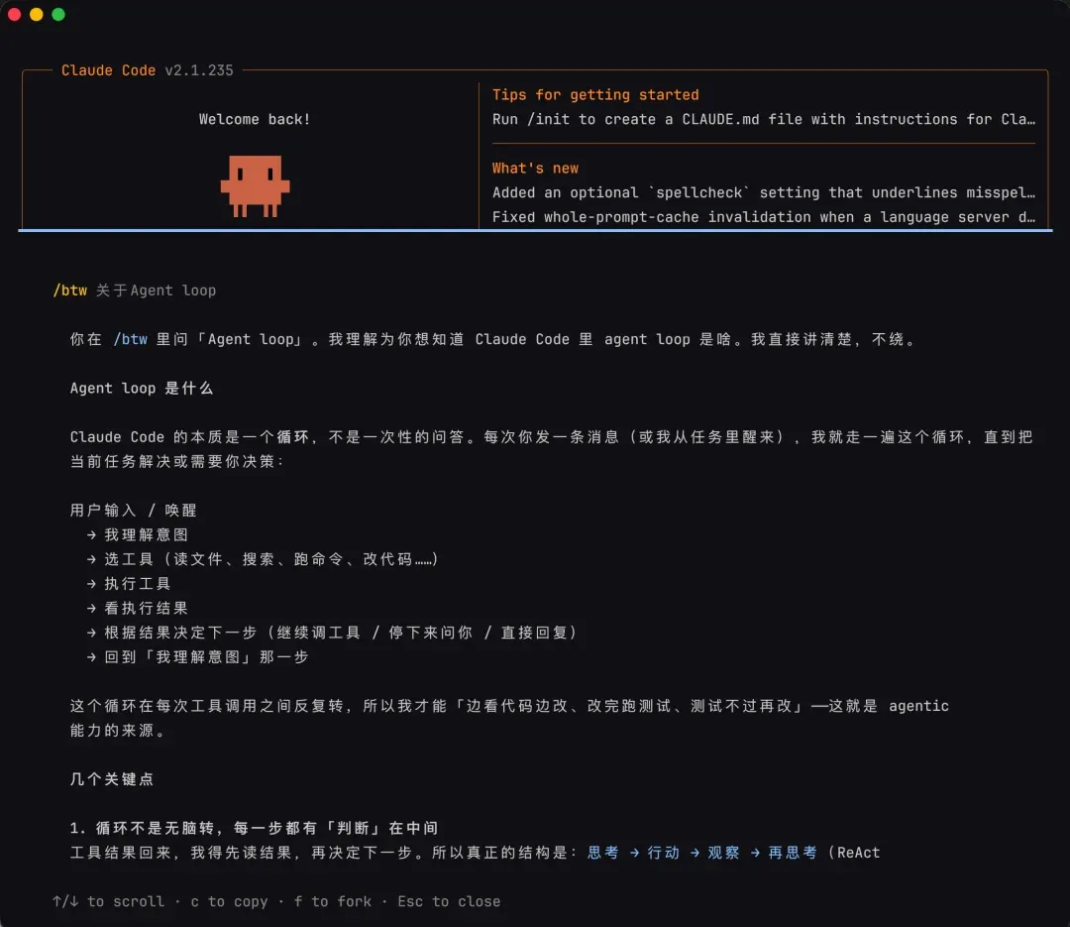Click the step 执行工具
Screen dimensions: 1070x927
point(137,583)
